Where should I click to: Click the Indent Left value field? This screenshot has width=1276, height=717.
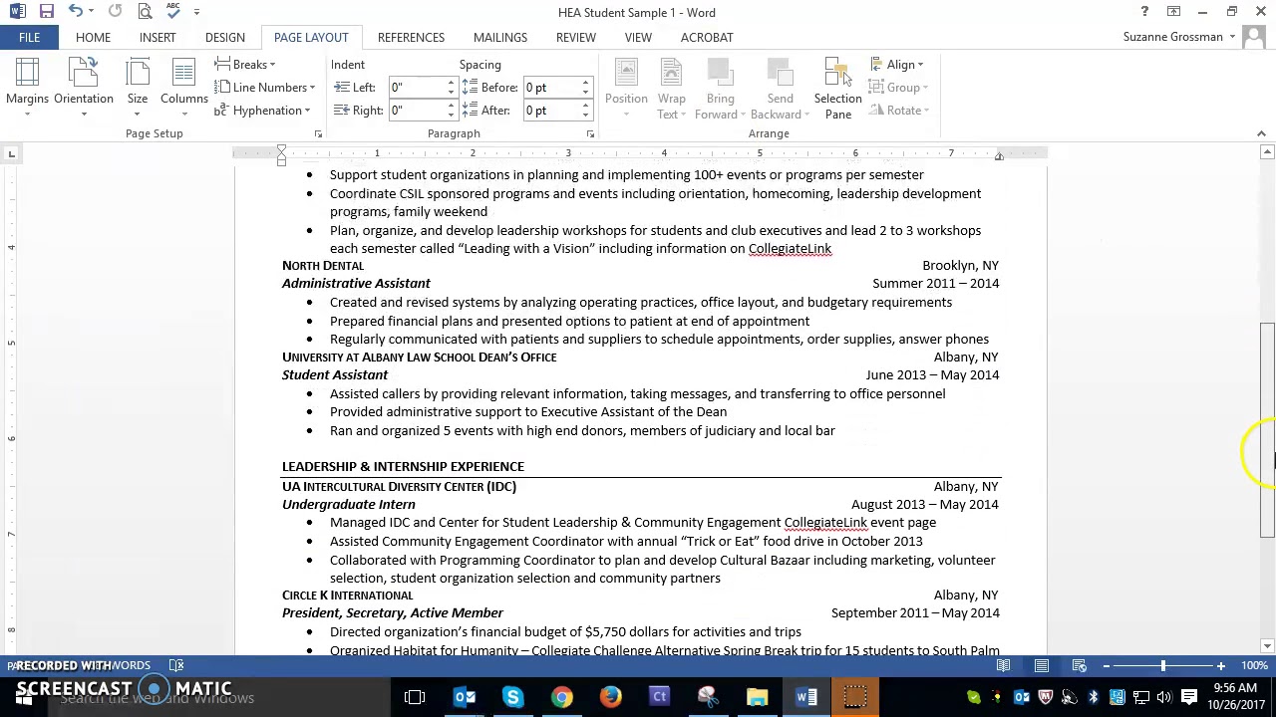click(417, 88)
